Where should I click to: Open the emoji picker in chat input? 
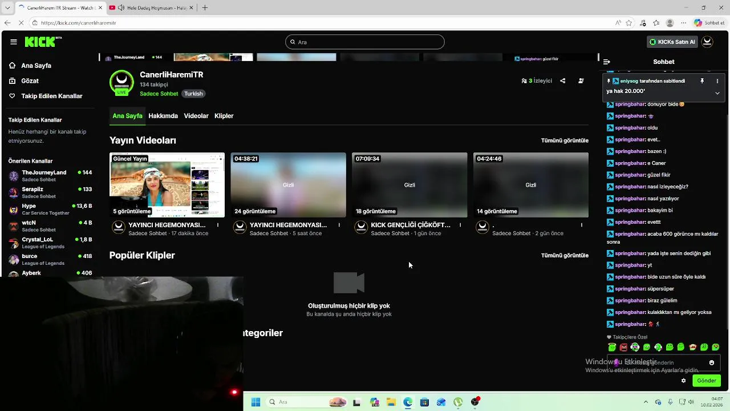tap(712, 362)
